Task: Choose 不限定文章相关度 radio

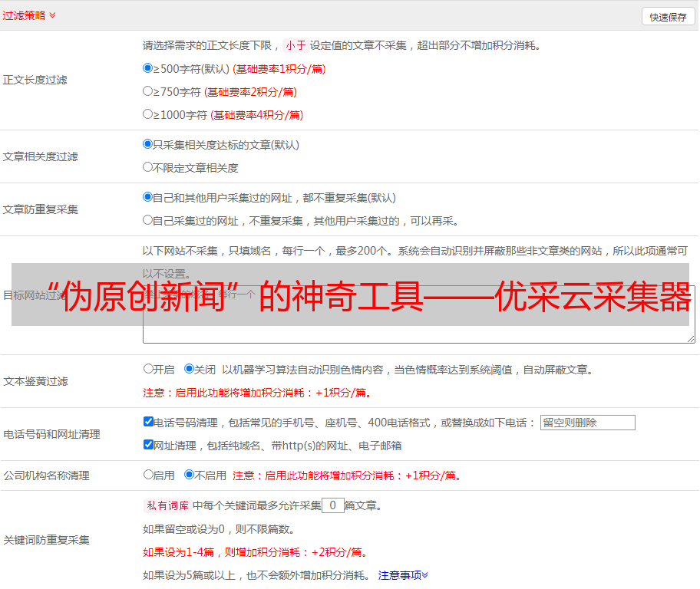Action: [x=147, y=167]
